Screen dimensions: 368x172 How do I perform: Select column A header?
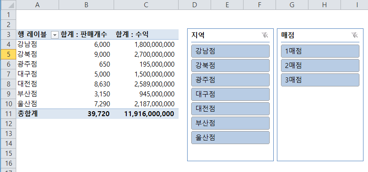37,5
